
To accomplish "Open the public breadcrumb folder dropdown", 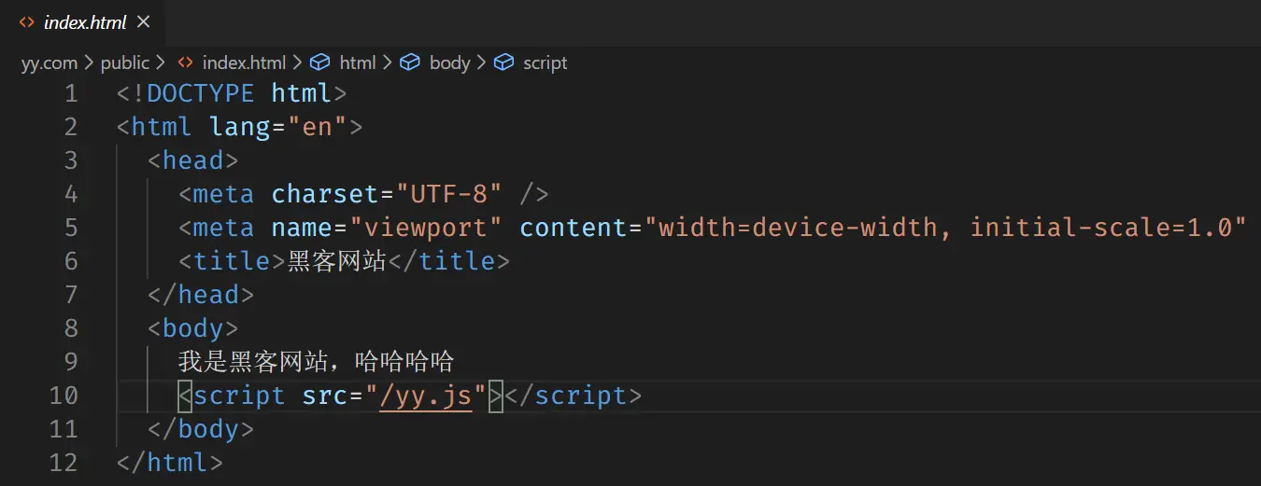I will (x=125, y=62).
